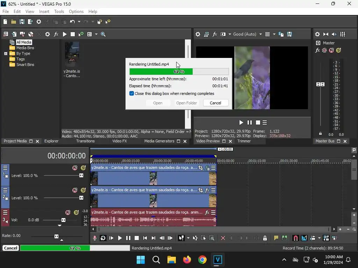Open the Options menu

[x=76, y=12]
